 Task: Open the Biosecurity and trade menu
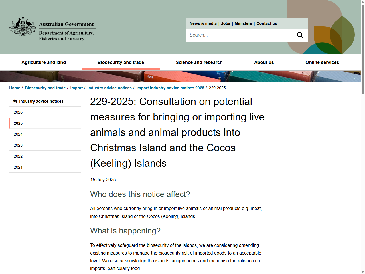[121, 62]
